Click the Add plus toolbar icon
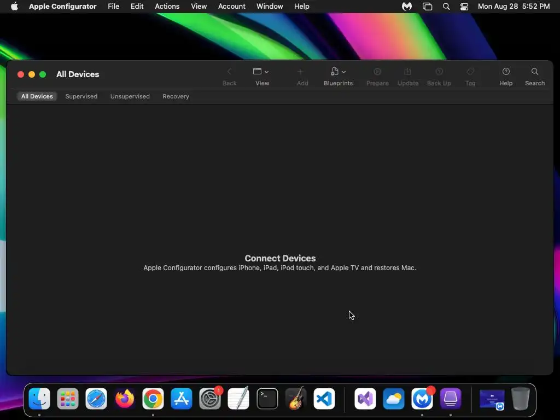This screenshot has height=420, width=560. (300, 72)
